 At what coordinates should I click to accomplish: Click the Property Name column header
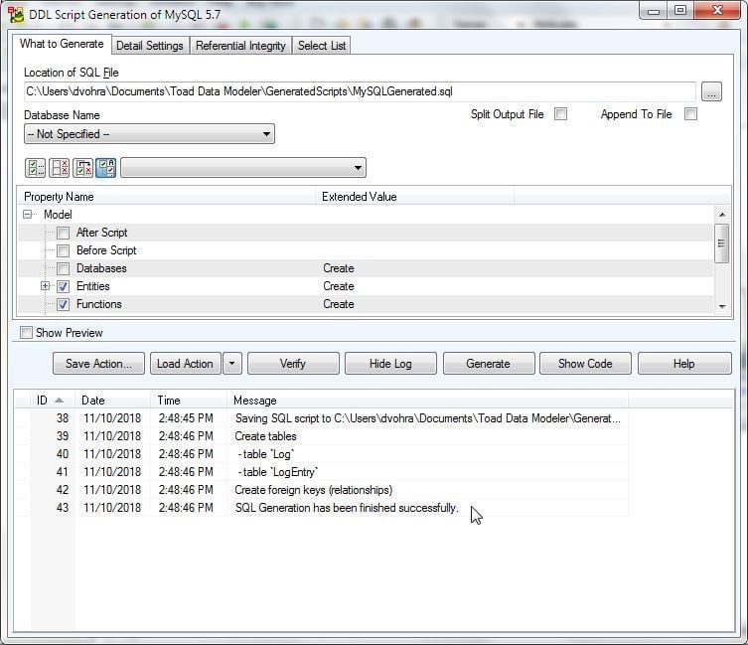click(x=167, y=197)
